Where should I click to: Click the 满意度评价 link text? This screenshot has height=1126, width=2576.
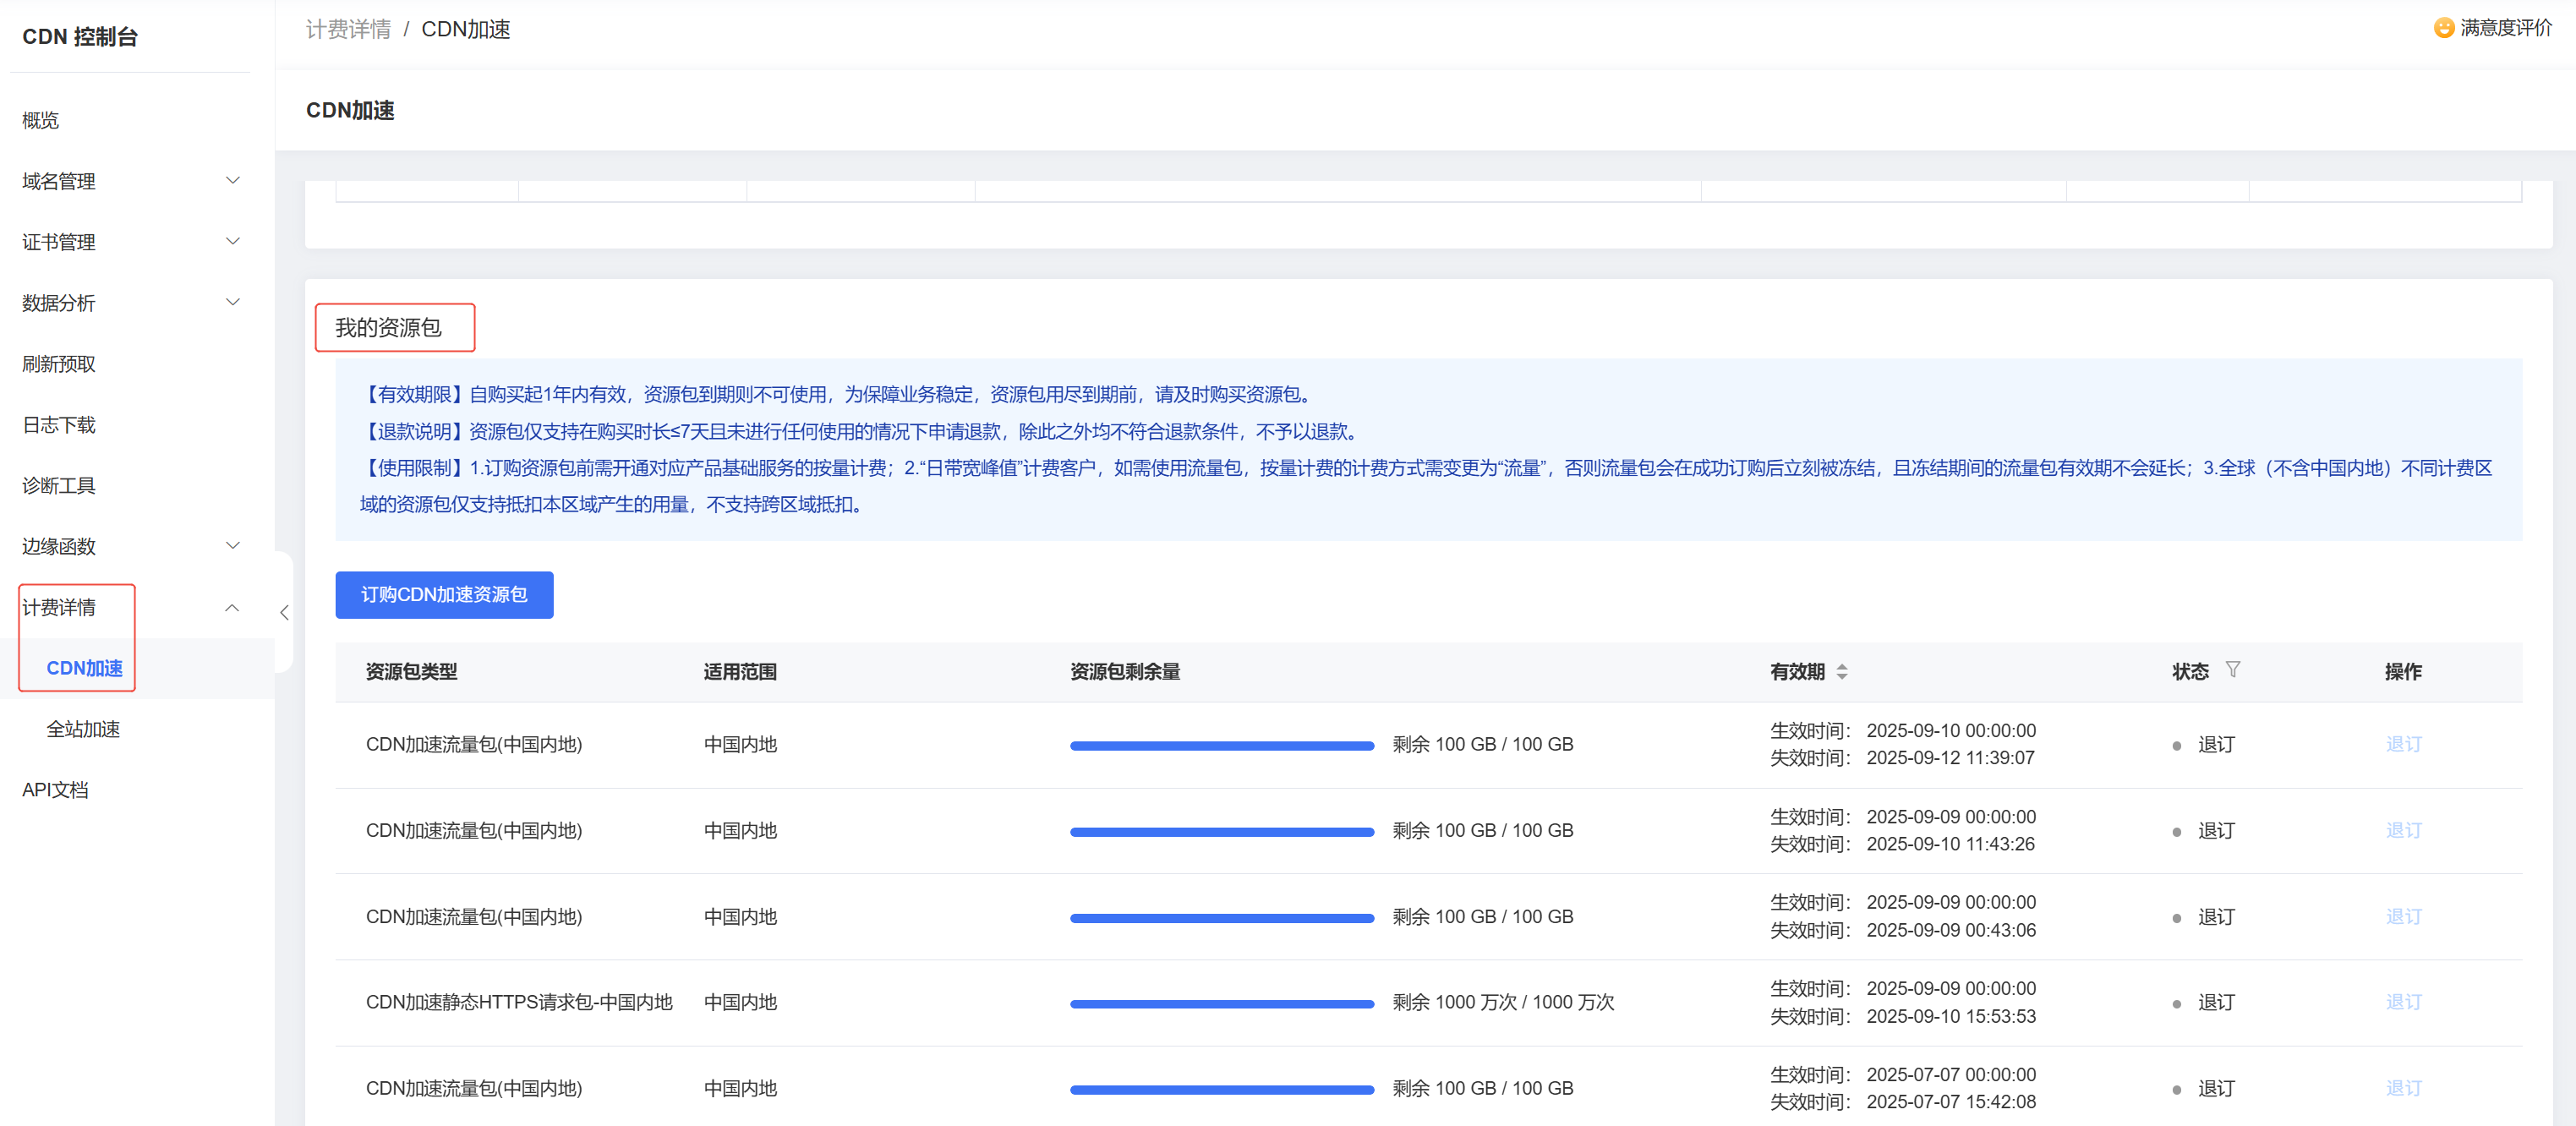pos(2506,28)
